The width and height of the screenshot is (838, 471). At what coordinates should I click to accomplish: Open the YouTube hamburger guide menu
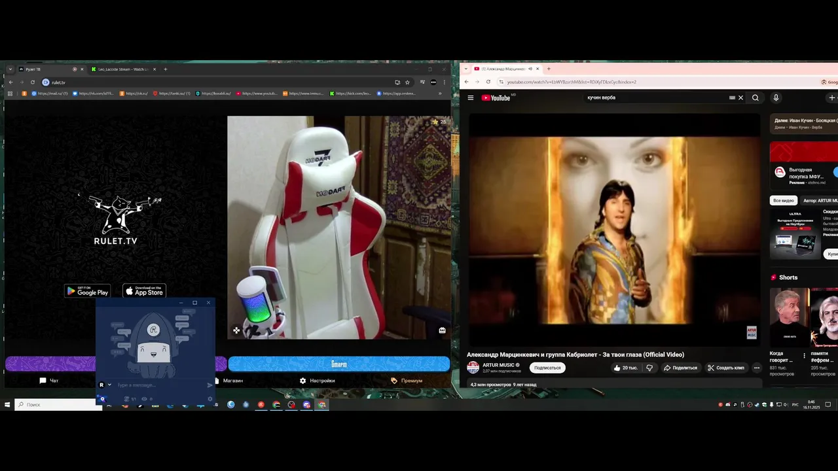tap(470, 97)
